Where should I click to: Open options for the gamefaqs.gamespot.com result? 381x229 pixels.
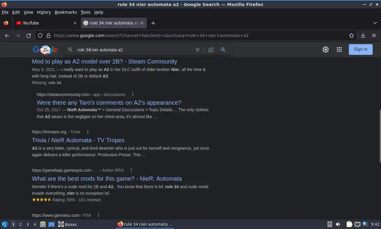pos(131,170)
